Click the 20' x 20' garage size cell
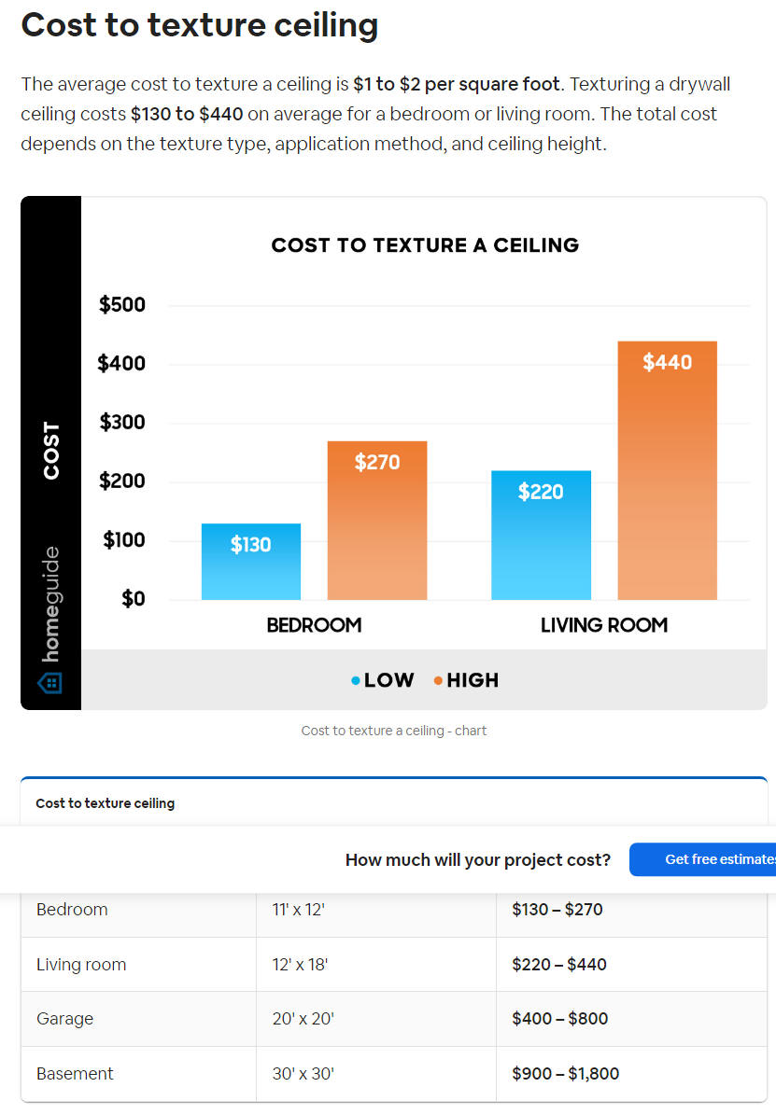Viewport: 776px width, 1115px height. coord(303,1018)
